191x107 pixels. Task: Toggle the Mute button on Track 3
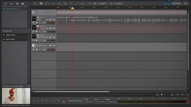[x=43, y=37]
